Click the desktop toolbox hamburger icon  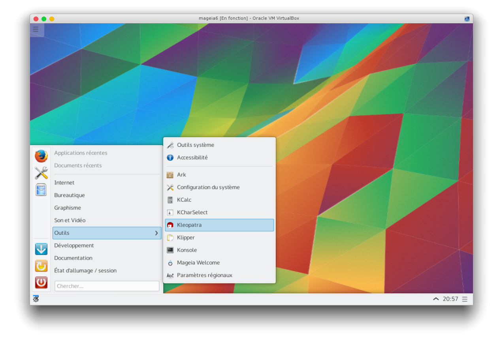click(x=36, y=29)
